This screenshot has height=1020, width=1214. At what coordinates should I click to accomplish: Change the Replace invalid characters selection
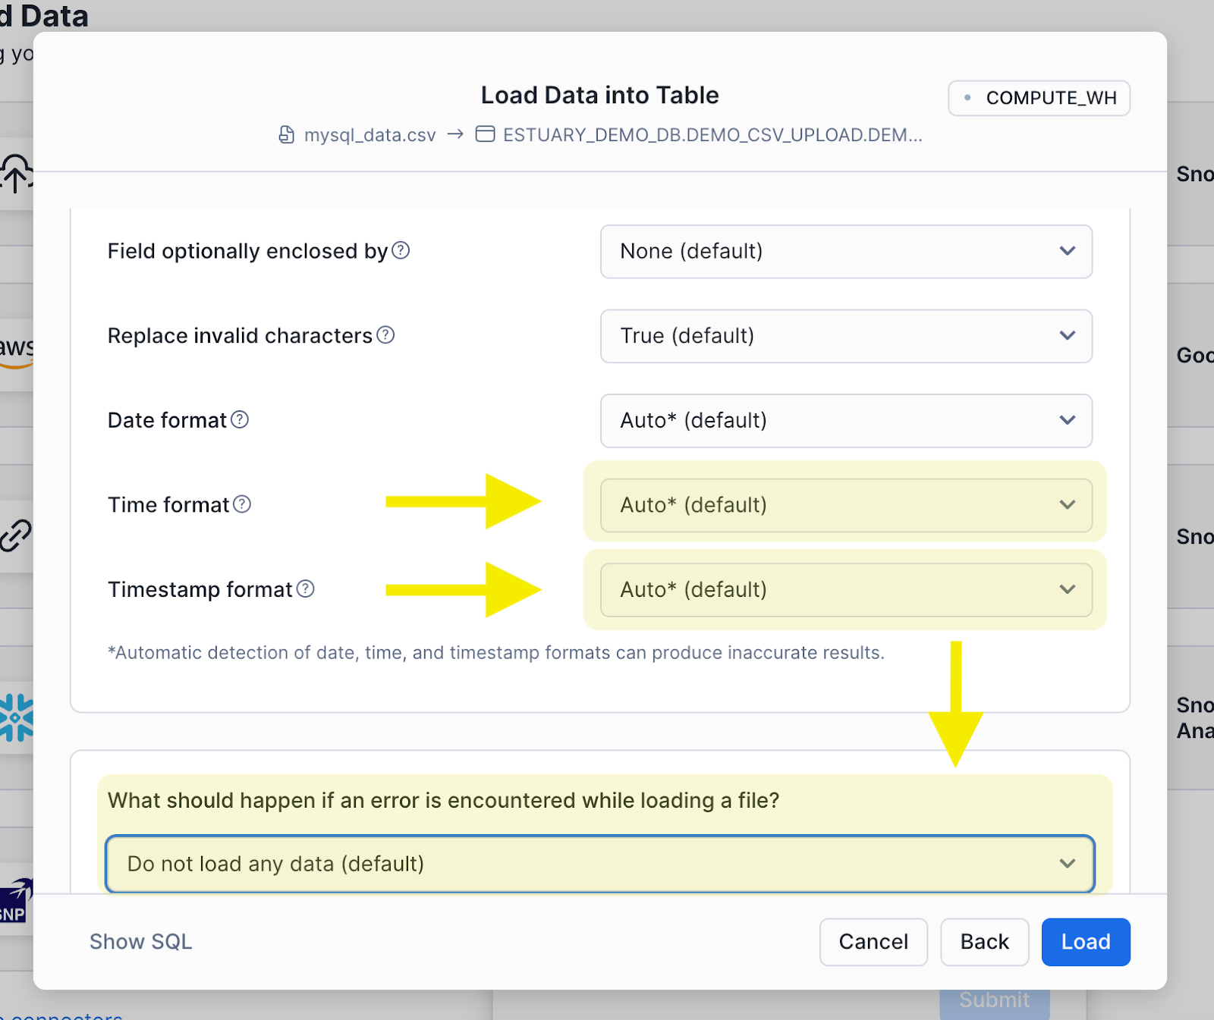click(845, 336)
